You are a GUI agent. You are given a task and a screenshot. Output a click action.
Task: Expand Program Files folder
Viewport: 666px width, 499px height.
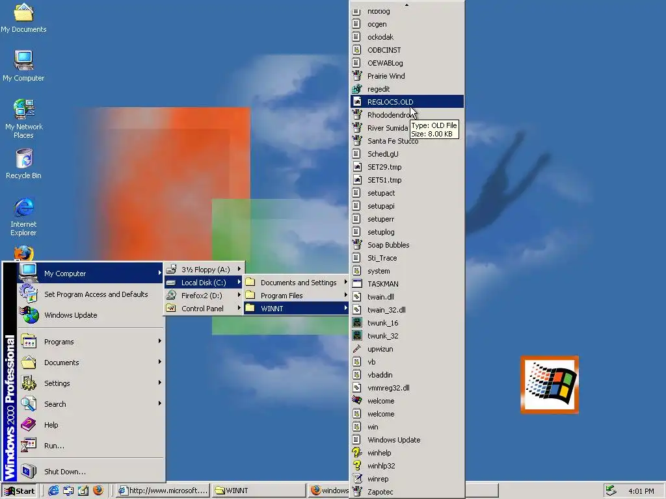tap(297, 296)
